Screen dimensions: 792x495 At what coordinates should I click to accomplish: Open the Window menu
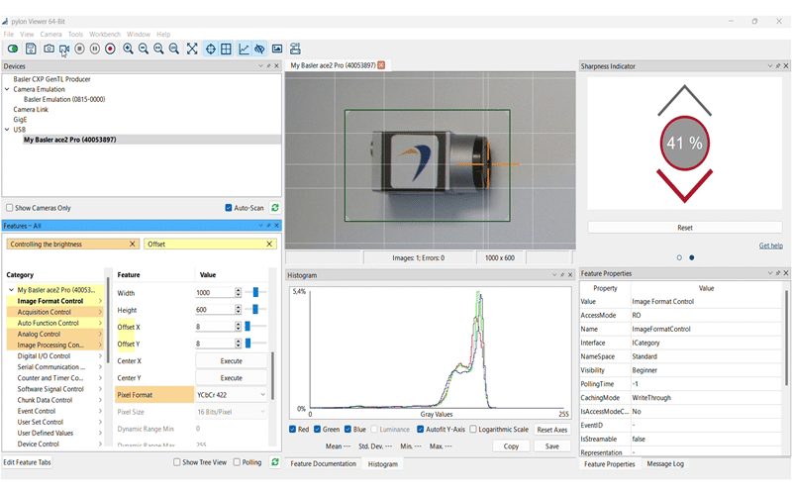[139, 35]
